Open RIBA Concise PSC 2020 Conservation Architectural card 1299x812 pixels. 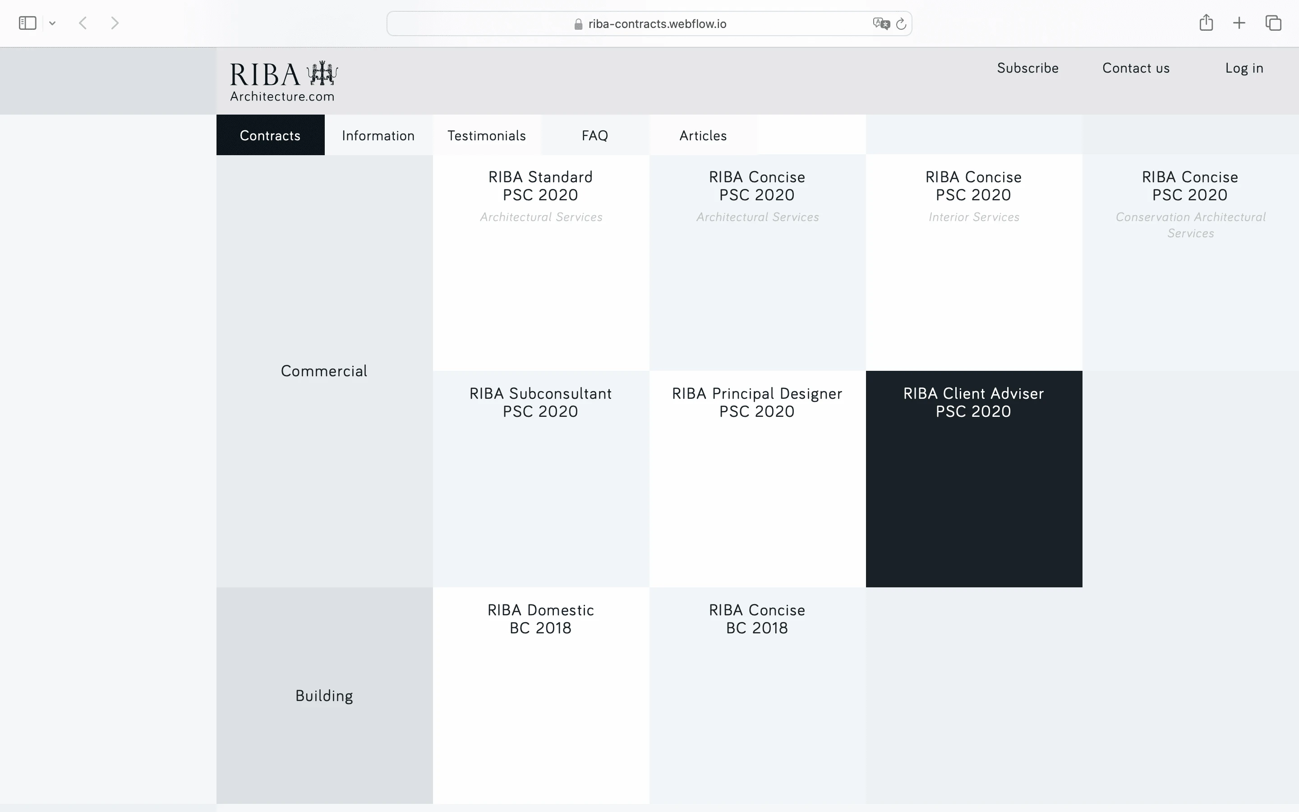[x=1191, y=263]
